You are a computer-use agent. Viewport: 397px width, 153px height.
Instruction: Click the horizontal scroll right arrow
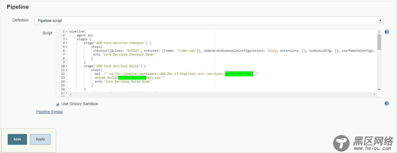coord(374,94)
